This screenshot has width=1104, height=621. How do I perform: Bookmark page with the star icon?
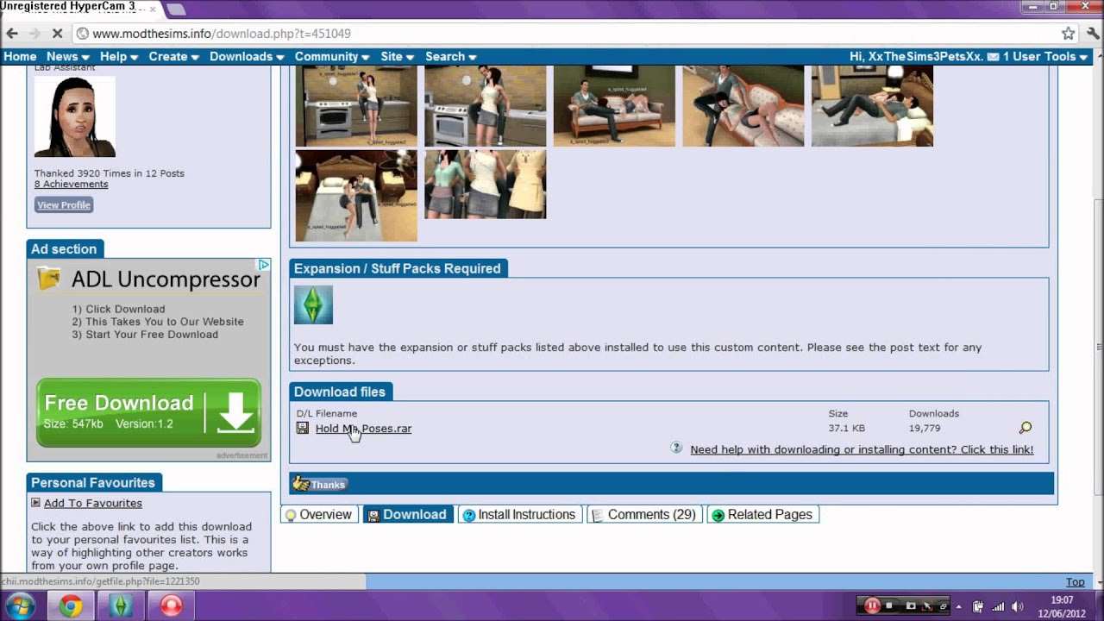(x=1068, y=34)
